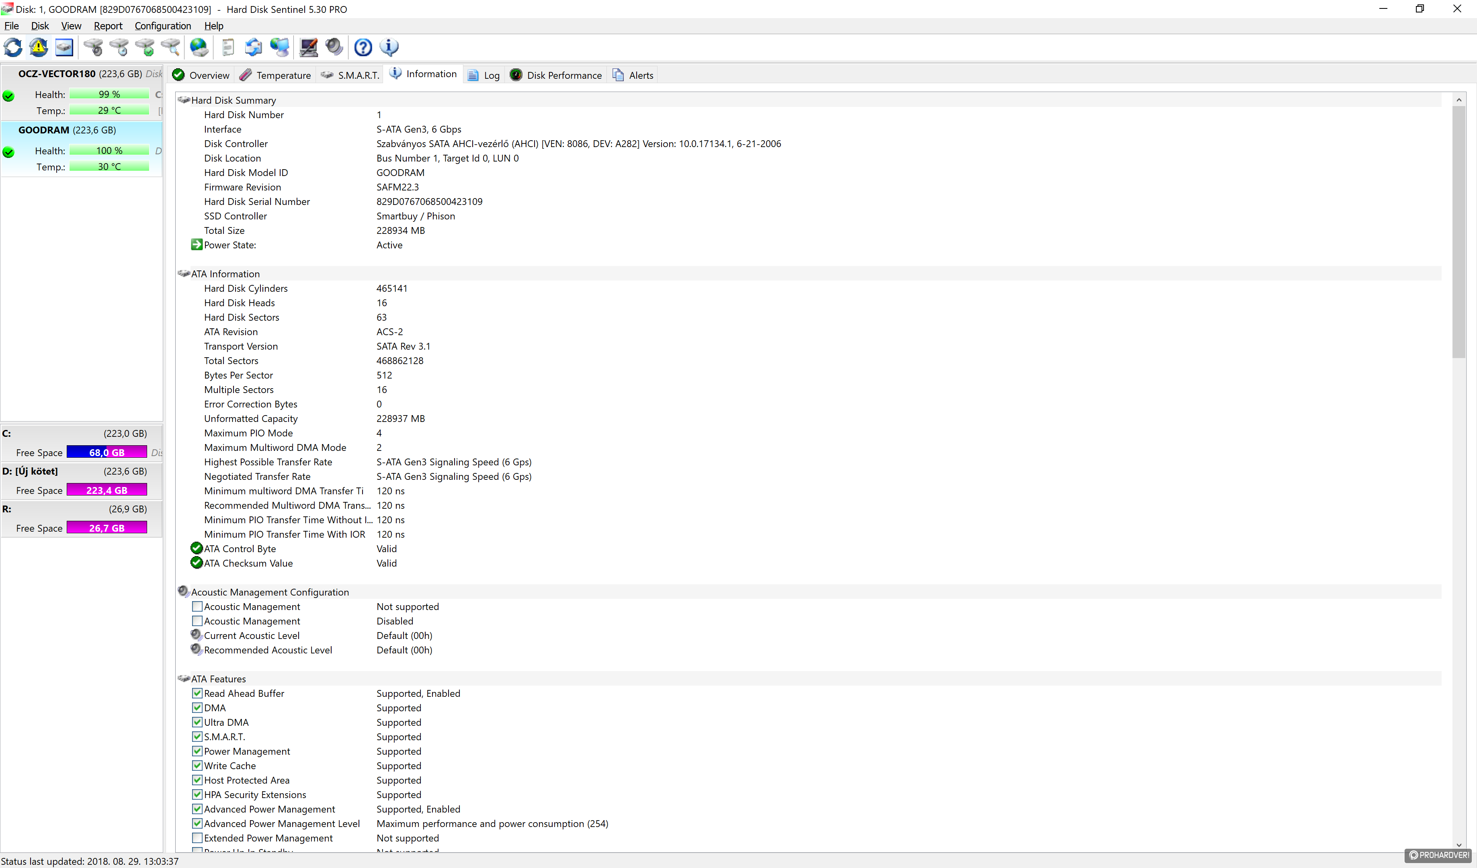Open the Help menu
This screenshot has height=868, width=1477.
(x=214, y=26)
